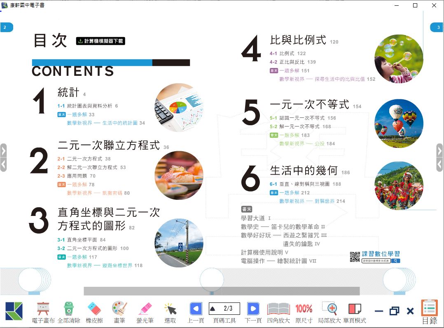The height and width of the screenshot is (328, 444).
Task: Open the 頁碼工具 page number selector
Action: click(224, 309)
